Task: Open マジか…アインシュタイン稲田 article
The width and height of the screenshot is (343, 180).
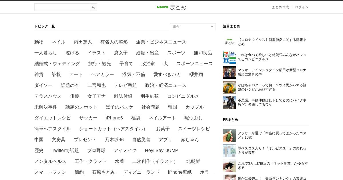Action: 272,72
